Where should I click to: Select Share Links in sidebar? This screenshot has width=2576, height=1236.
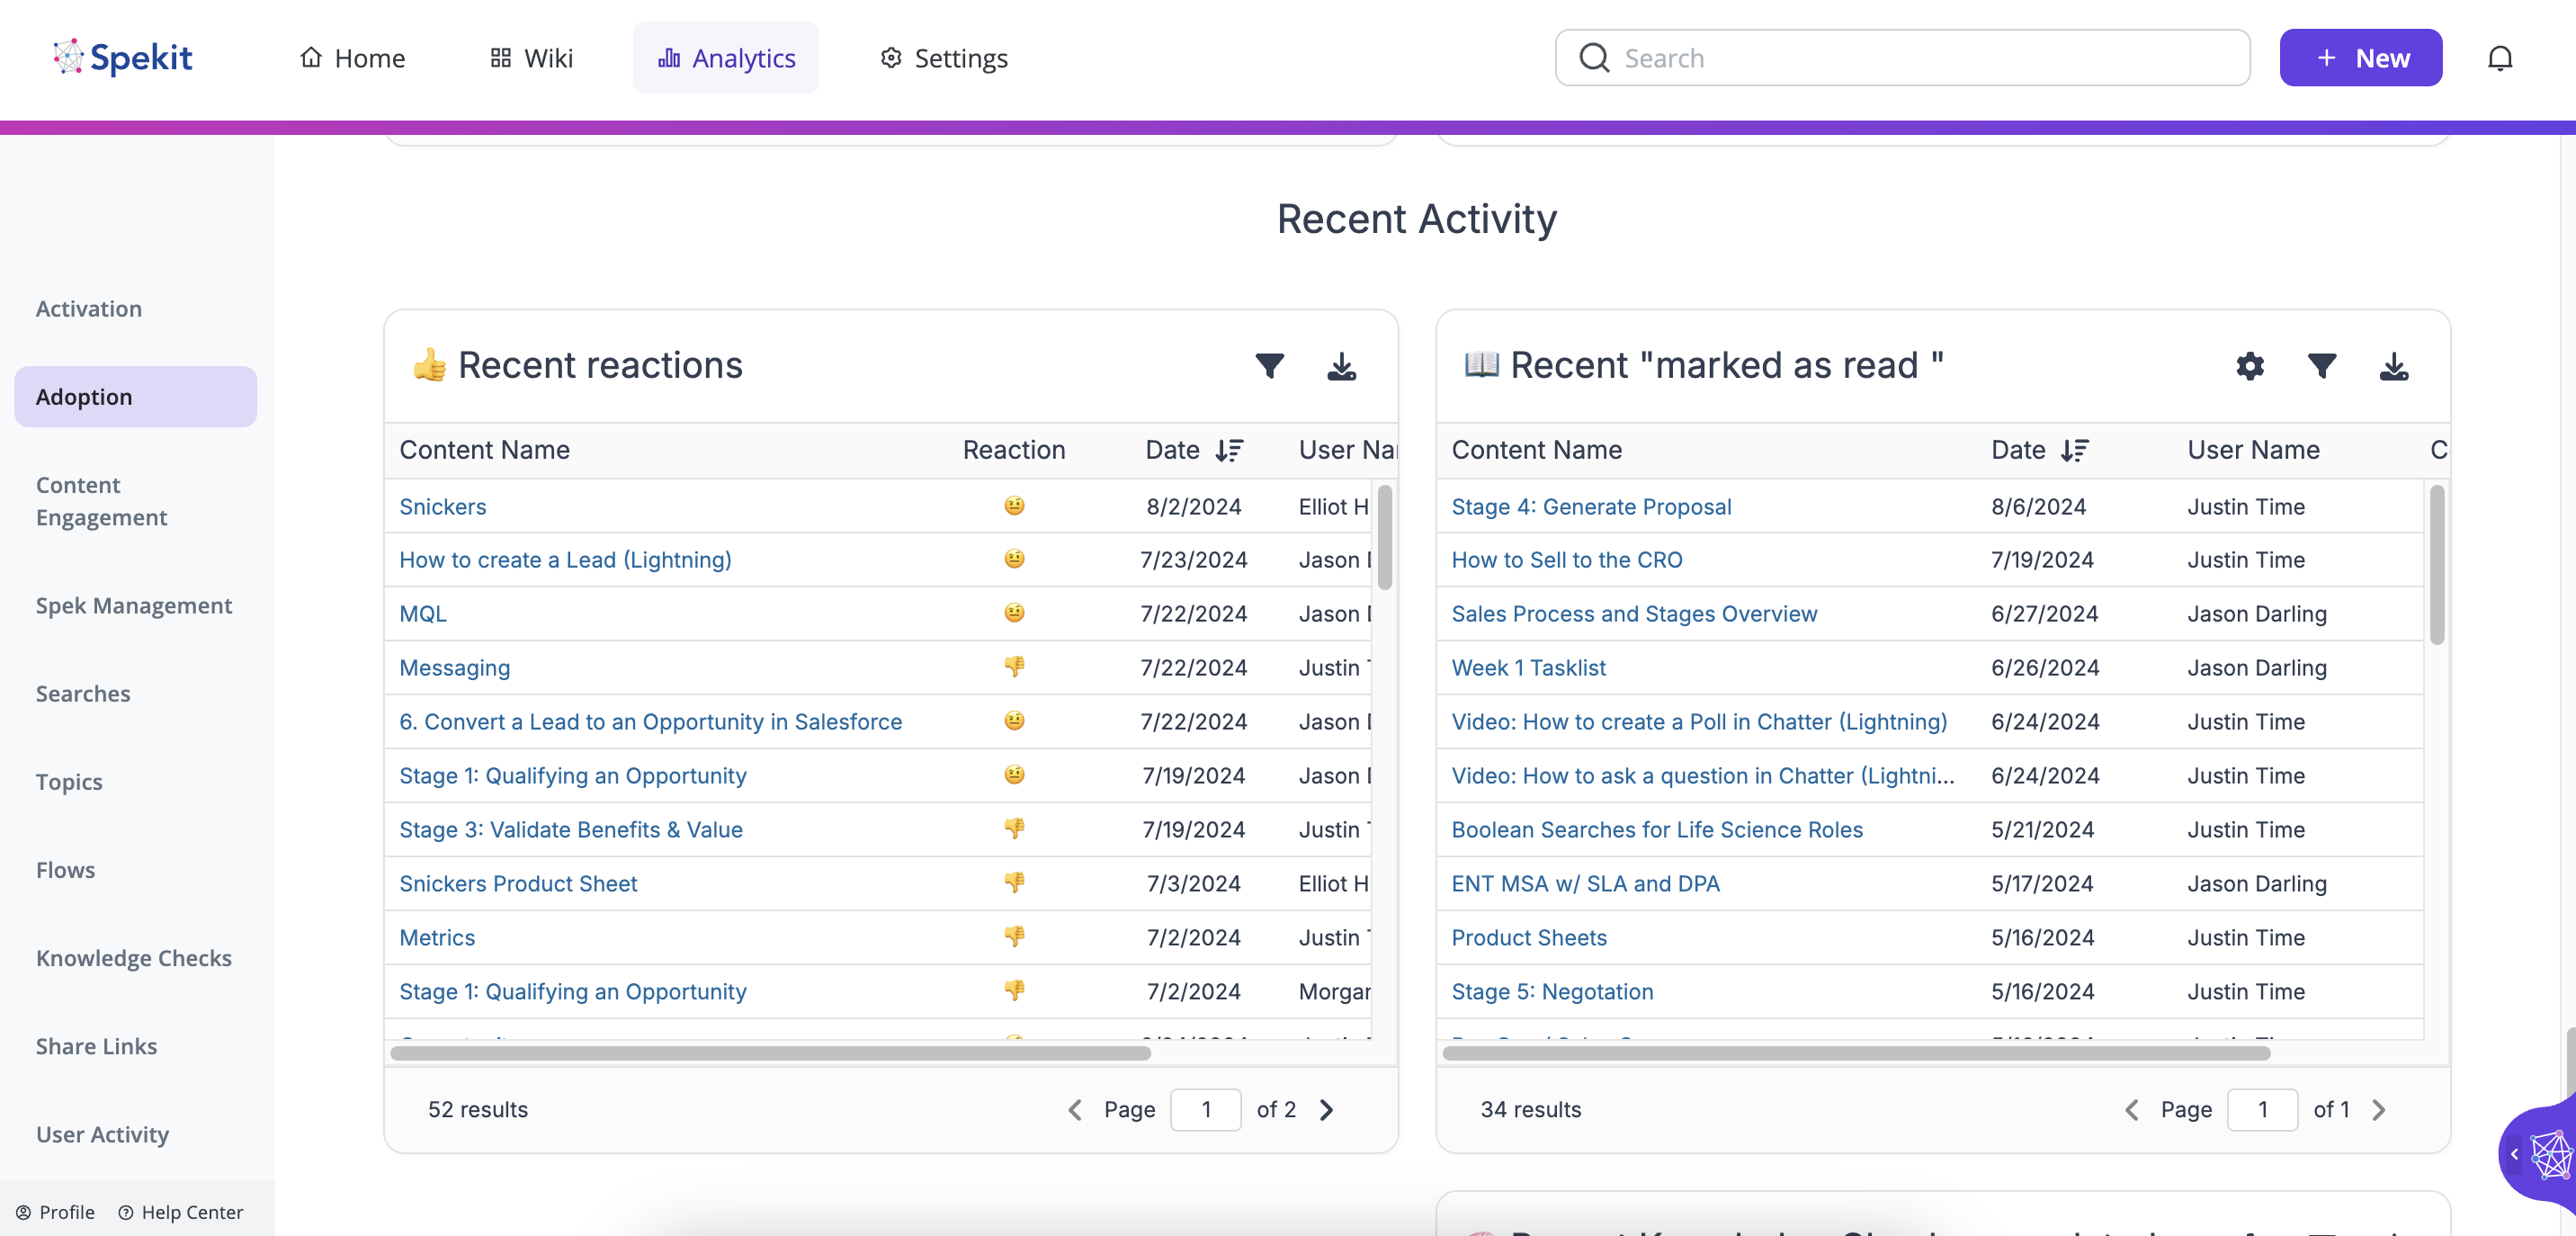tap(97, 1046)
